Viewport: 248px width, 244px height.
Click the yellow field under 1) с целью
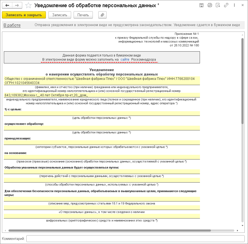pyautogui.click(x=102, y=113)
